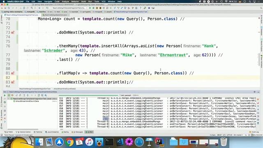
Task: Open the Build menu
Action: 83,1
